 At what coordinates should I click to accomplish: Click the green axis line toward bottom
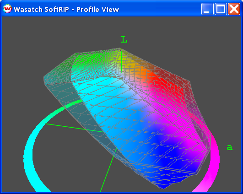click(x=108, y=171)
